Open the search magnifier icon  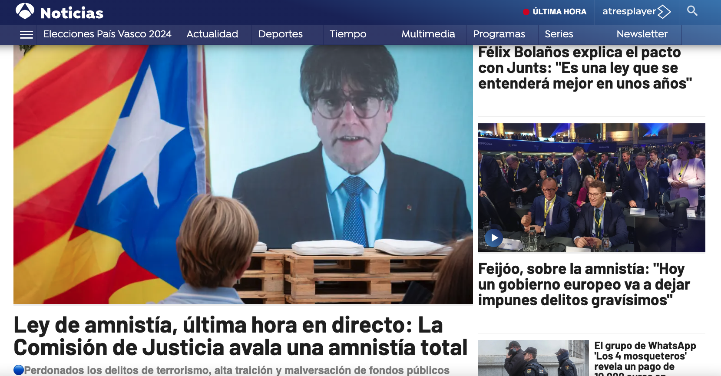click(x=692, y=11)
